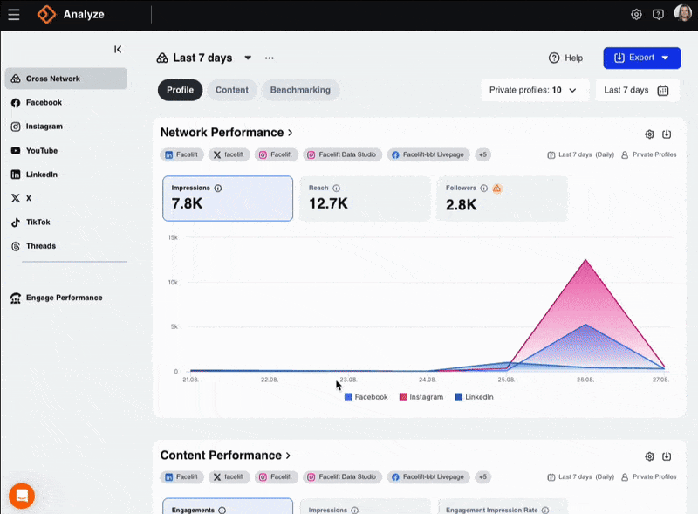The height and width of the screenshot is (514, 698).
Task: Click the Help button
Action: [x=565, y=58]
